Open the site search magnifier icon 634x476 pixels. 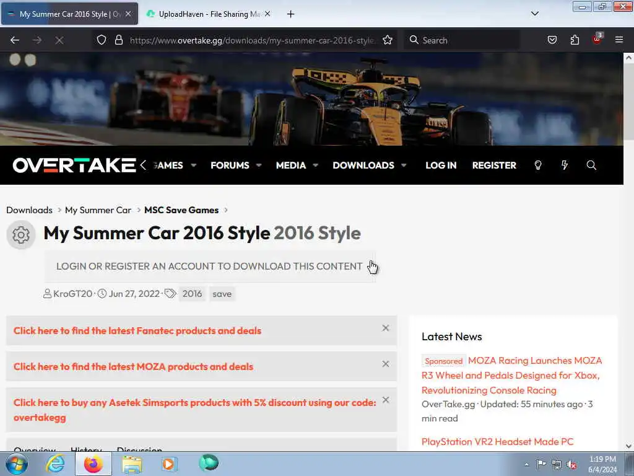591,165
